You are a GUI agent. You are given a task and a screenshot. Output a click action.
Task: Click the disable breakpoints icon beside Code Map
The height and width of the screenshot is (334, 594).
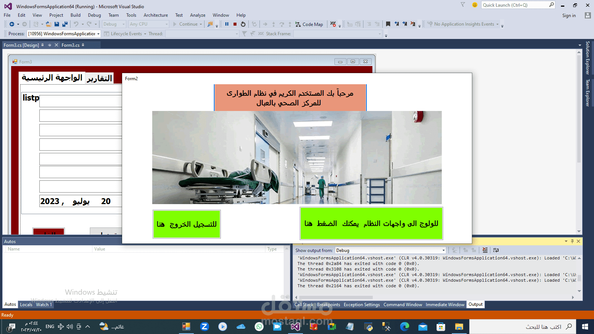pos(333,24)
